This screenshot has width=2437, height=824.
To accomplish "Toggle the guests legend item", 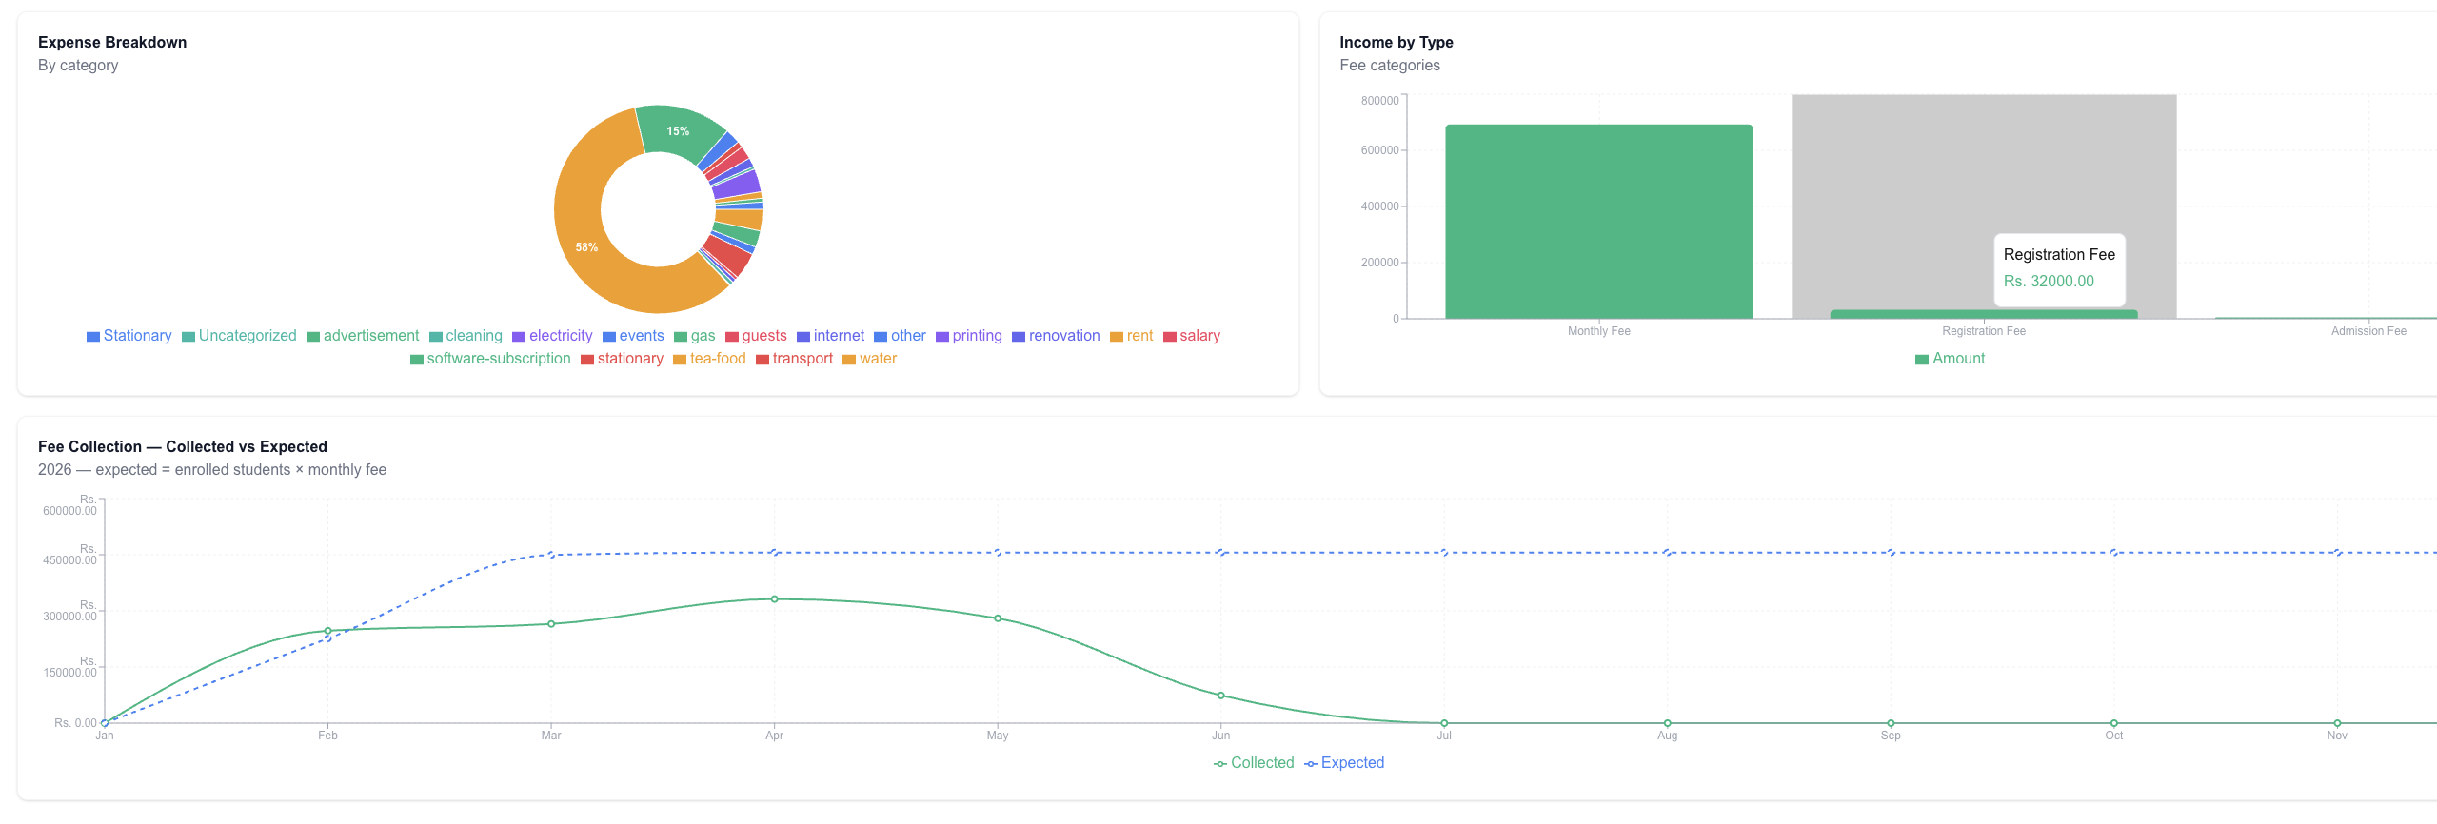I will click(x=756, y=336).
